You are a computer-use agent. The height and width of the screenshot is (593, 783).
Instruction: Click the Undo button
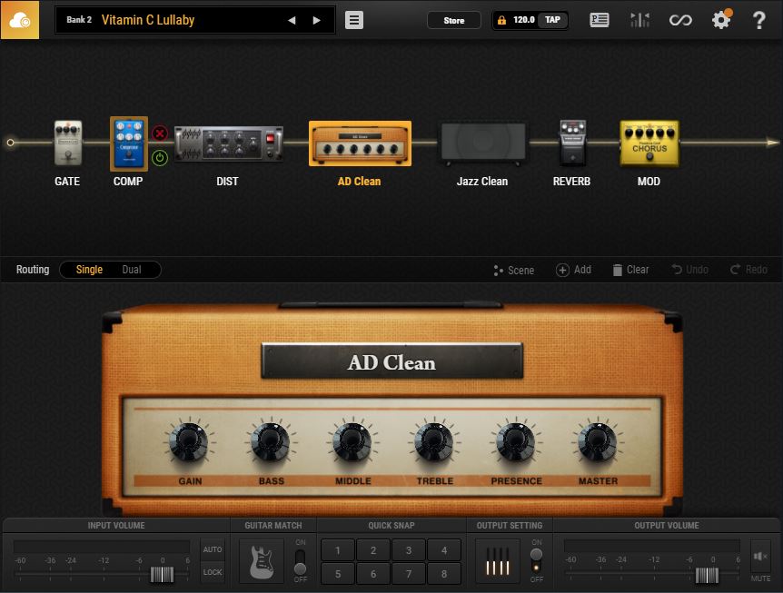(689, 270)
